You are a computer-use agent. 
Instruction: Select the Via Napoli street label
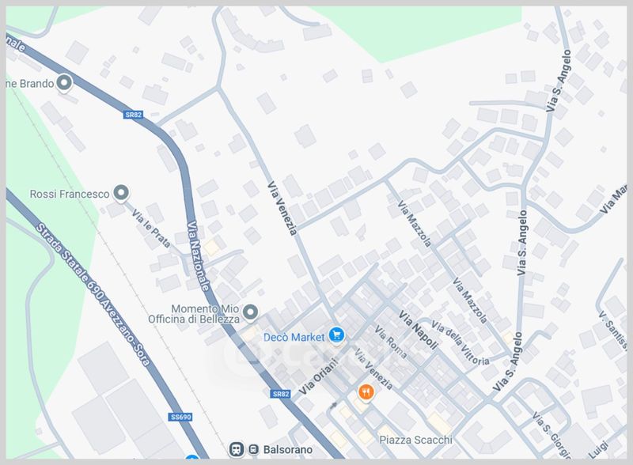[419, 330]
